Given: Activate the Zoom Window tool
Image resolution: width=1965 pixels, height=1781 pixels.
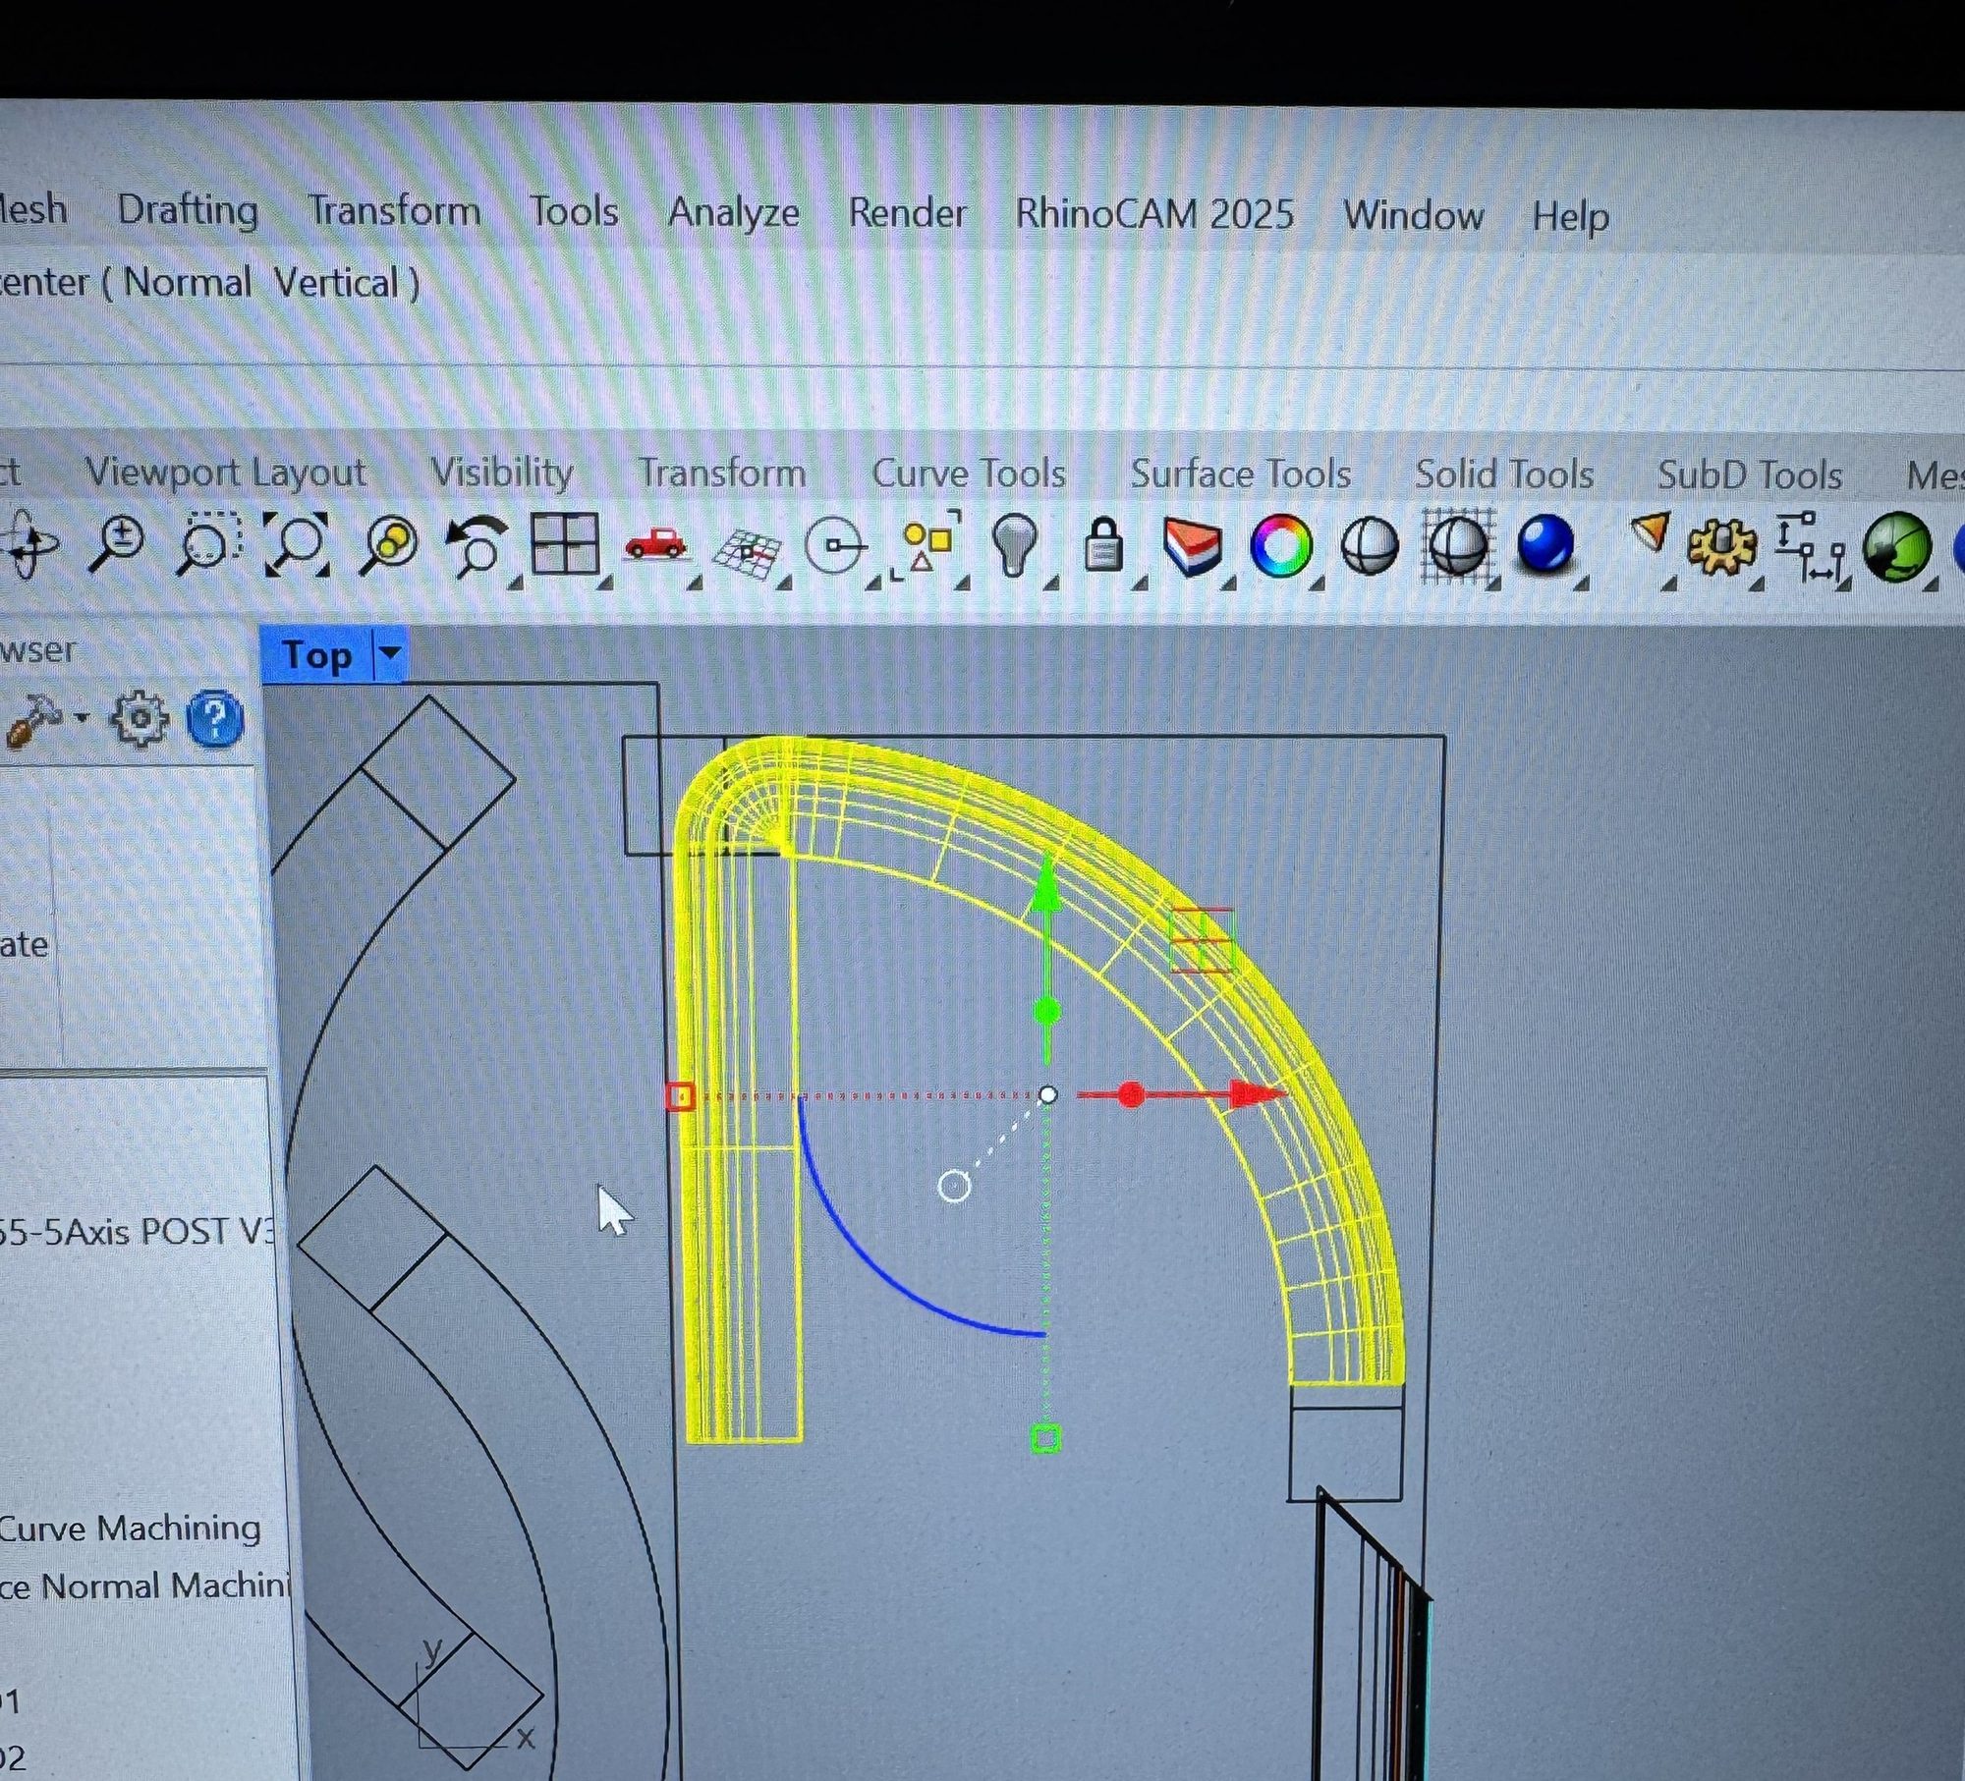Looking at the screenshot, I should [x=207, y=543].
